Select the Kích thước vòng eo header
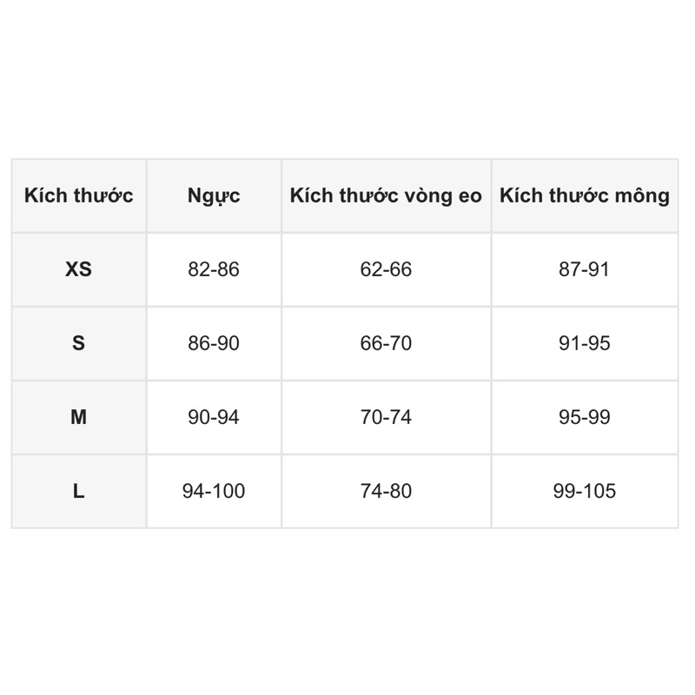The height and width of the screenshot is (695, 695). (x=386, y=195)
